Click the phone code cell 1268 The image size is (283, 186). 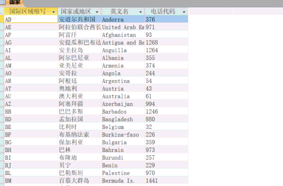(x=166, y=42)
